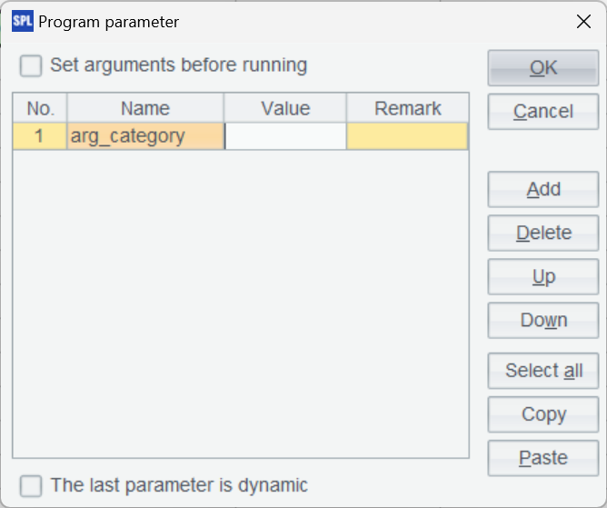Click the SPL application icon in title bar
Screen dimensions: 607x508
point(22,22)
